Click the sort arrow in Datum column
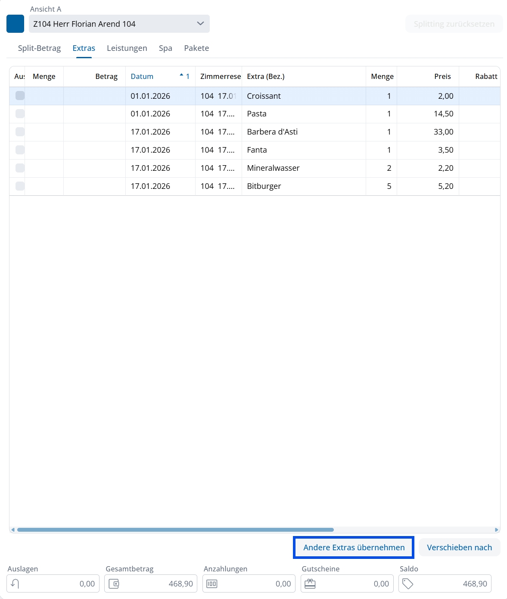The image size is (507, 599). point(181,75)
